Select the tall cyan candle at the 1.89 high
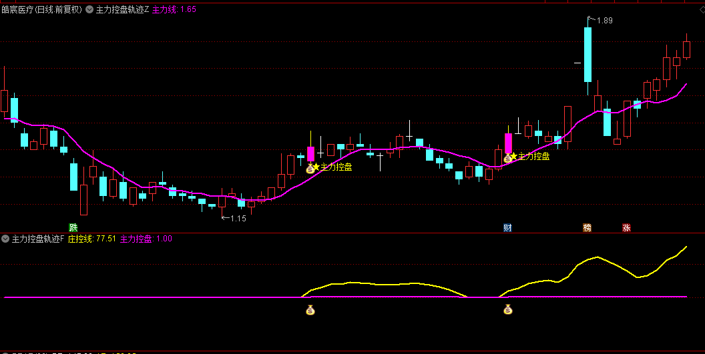This screenshot has height=354, width=705. click(x=587, y=55)
